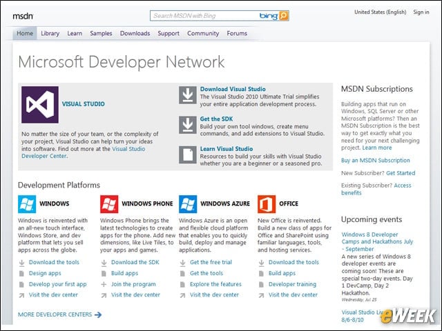Image resolution: width=442 pixels, height=331 pixels.
Task: Click the Explore the features link
Action: pos(215,284)
